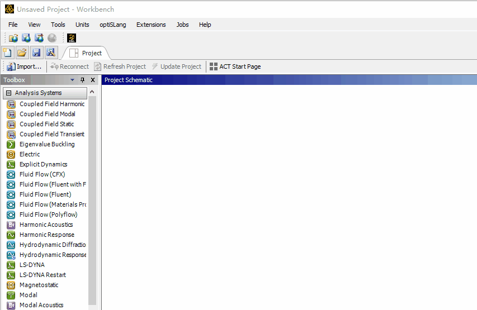This screenshot has width=477, height=310.
Task: Click the Save As icon
Action: point(51,53)
